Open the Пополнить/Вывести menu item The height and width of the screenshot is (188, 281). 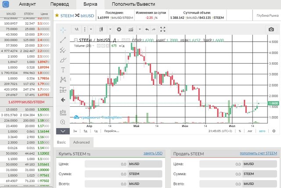[133, 4]
